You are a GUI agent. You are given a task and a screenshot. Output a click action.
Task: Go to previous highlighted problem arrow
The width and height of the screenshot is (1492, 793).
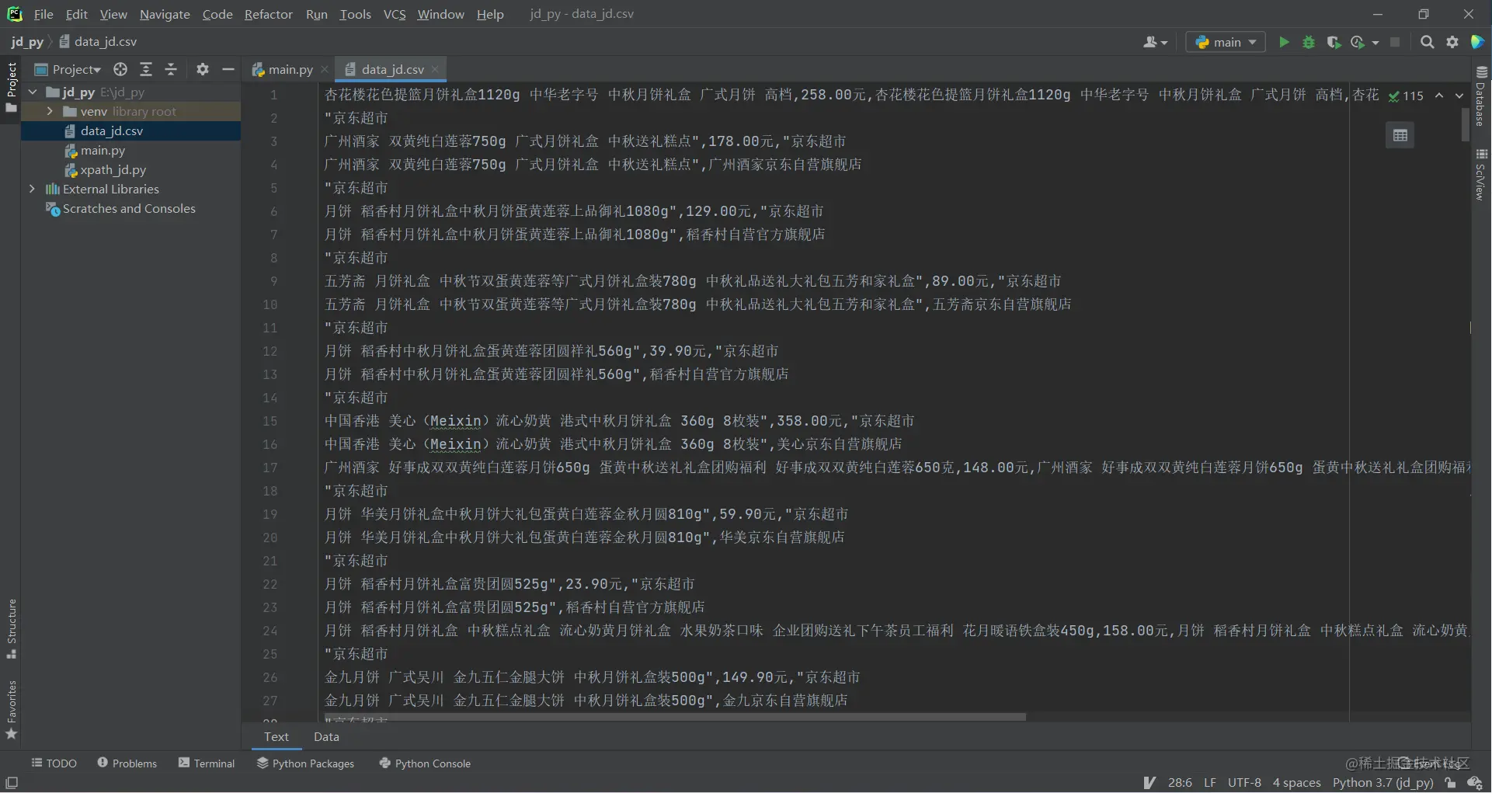click(x=1439, y=96)
